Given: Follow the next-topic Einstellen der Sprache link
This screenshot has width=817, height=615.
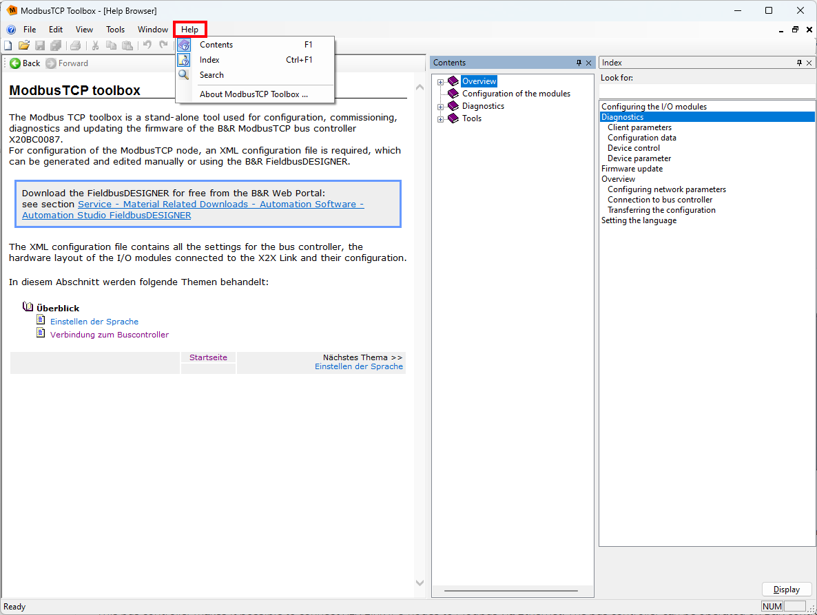Looking at the screenshot, I should [358, 366].
